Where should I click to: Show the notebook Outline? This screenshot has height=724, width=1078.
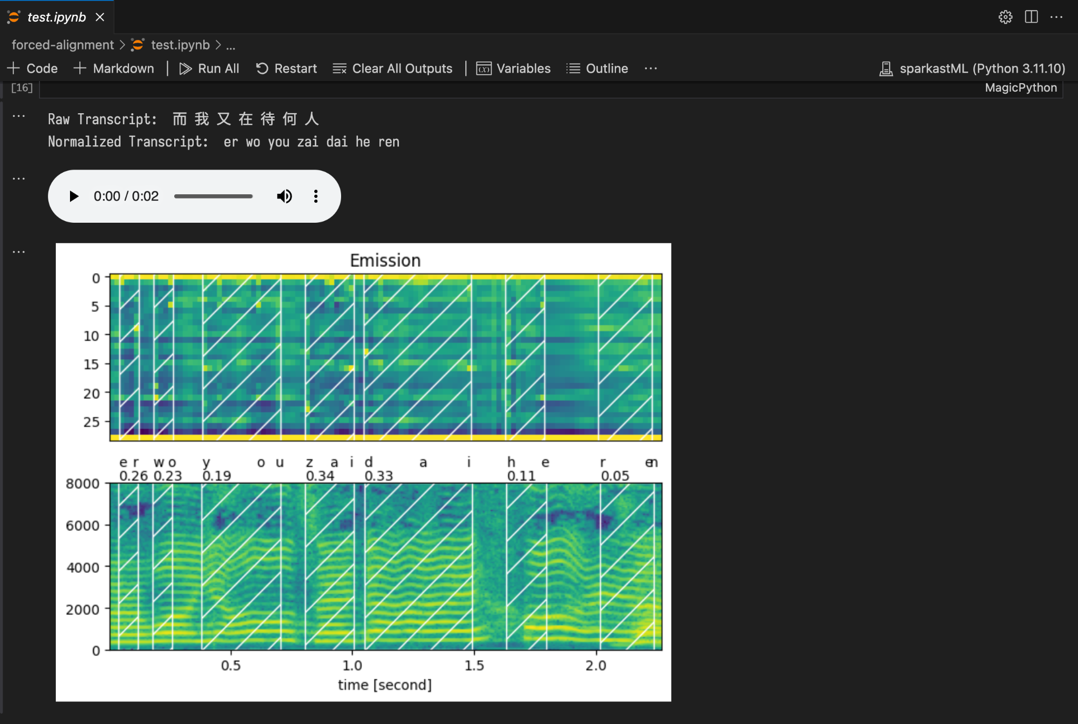pyautogui.click(x=597, y=68)
